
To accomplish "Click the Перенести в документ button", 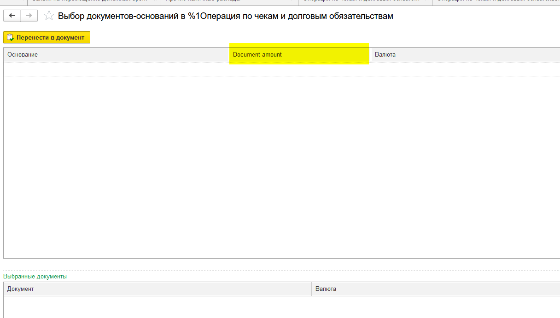I will tap(47, 37).
